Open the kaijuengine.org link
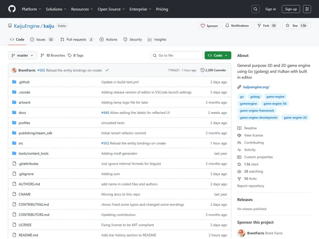The width and height of the screenshot is (319, 239). pos(256,87)
